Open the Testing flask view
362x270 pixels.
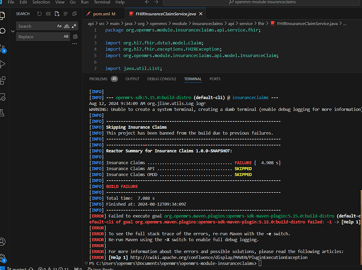click(x=2, y=113)
